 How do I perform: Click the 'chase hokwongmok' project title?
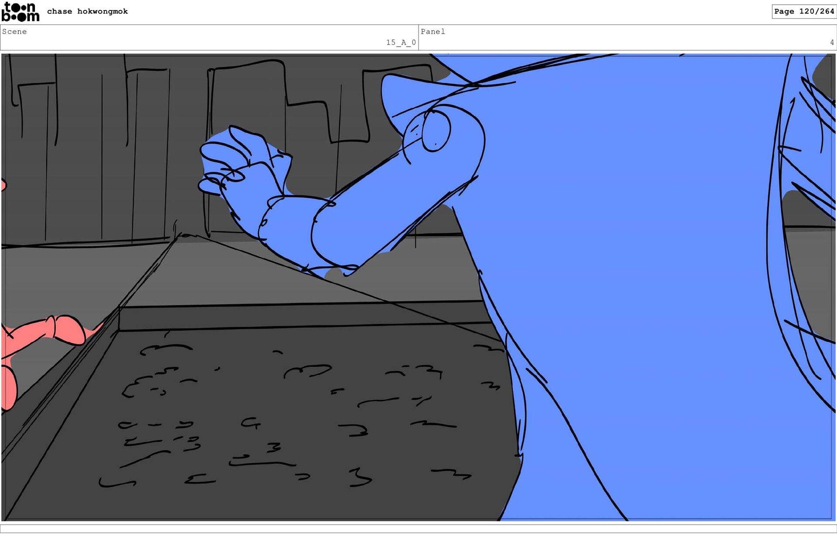click(87, 11)
